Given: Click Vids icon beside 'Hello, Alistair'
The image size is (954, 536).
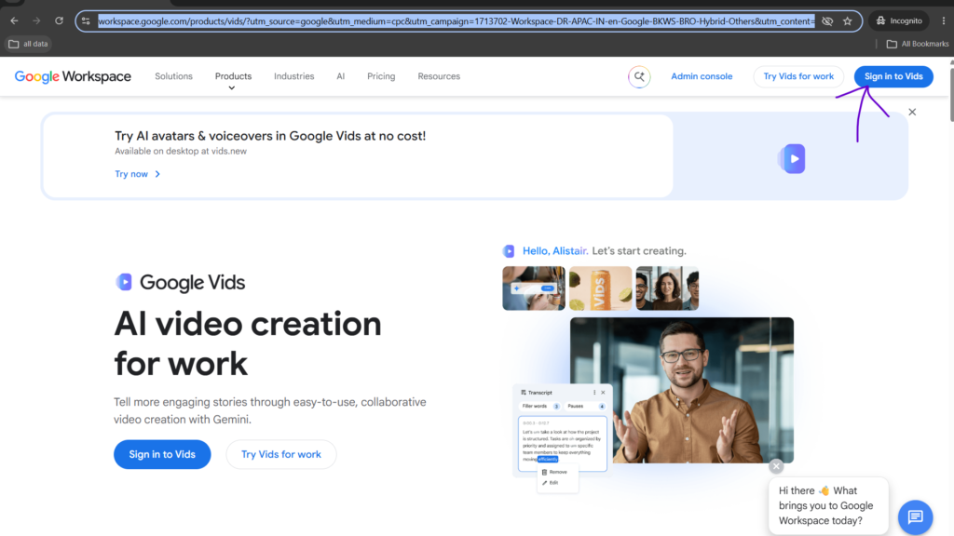Looking at the screenshot, I should click(509, 251).
